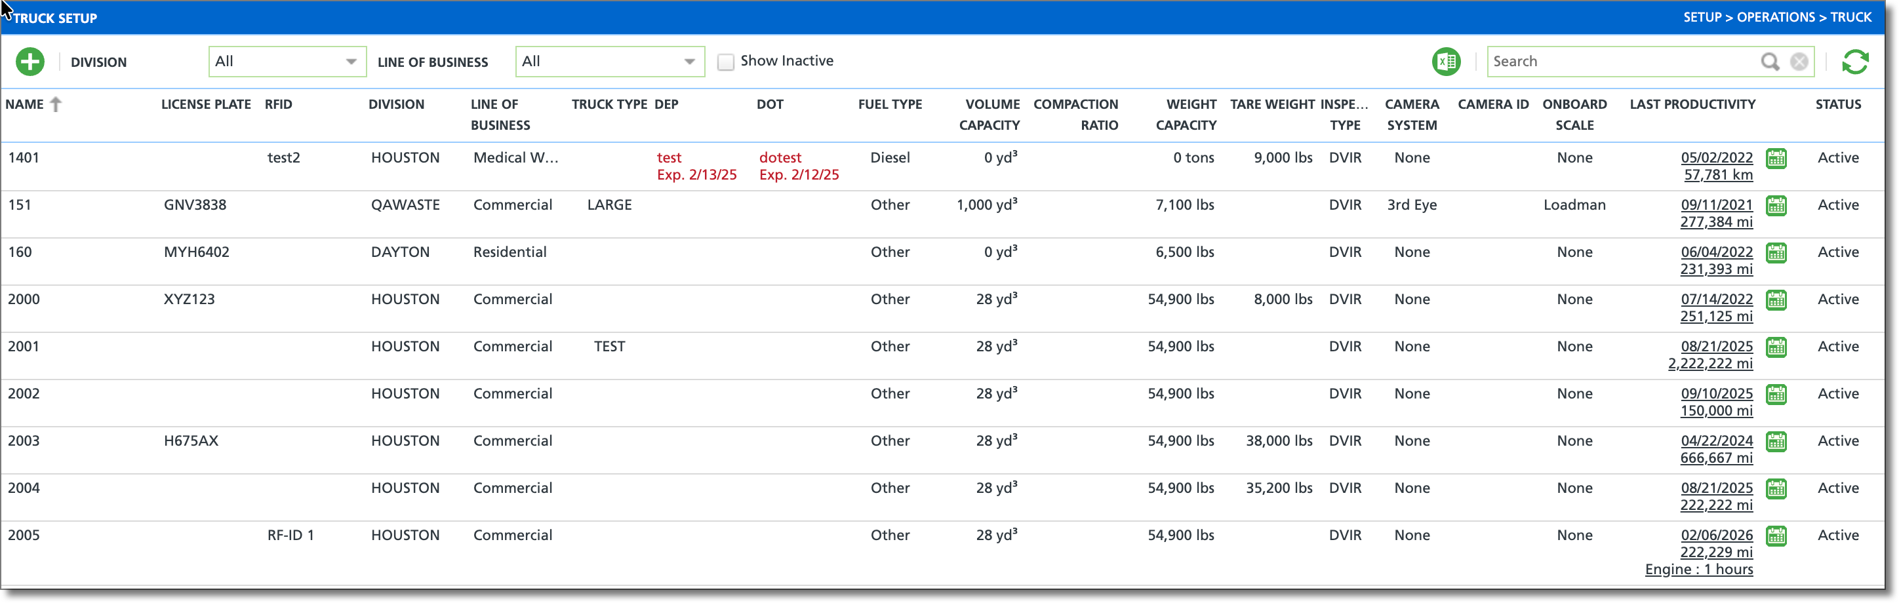Enable the Show Inactive checkbox
Viewport: 1899px width, 603px height.
725,62
